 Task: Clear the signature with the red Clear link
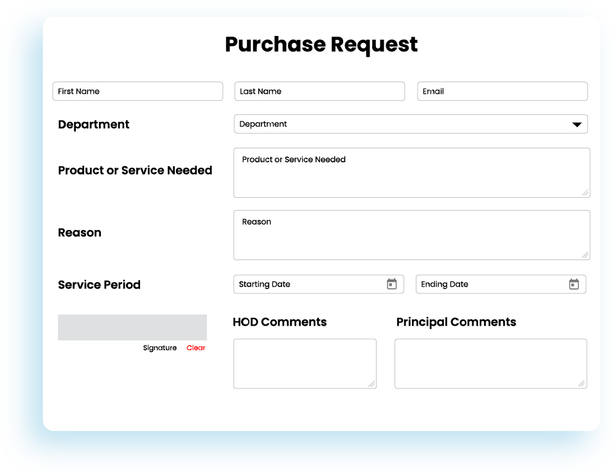[x=196, y=348]
